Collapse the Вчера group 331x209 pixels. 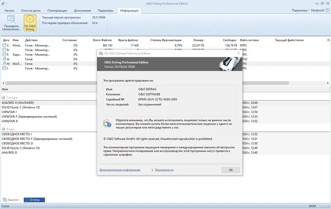pyautogui.click(x=3, y=129)
